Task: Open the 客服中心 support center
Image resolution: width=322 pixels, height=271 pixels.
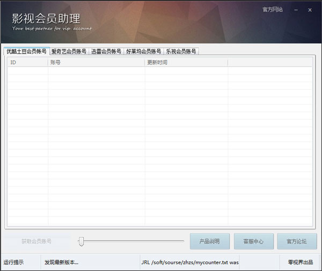Action: (253, 241)
